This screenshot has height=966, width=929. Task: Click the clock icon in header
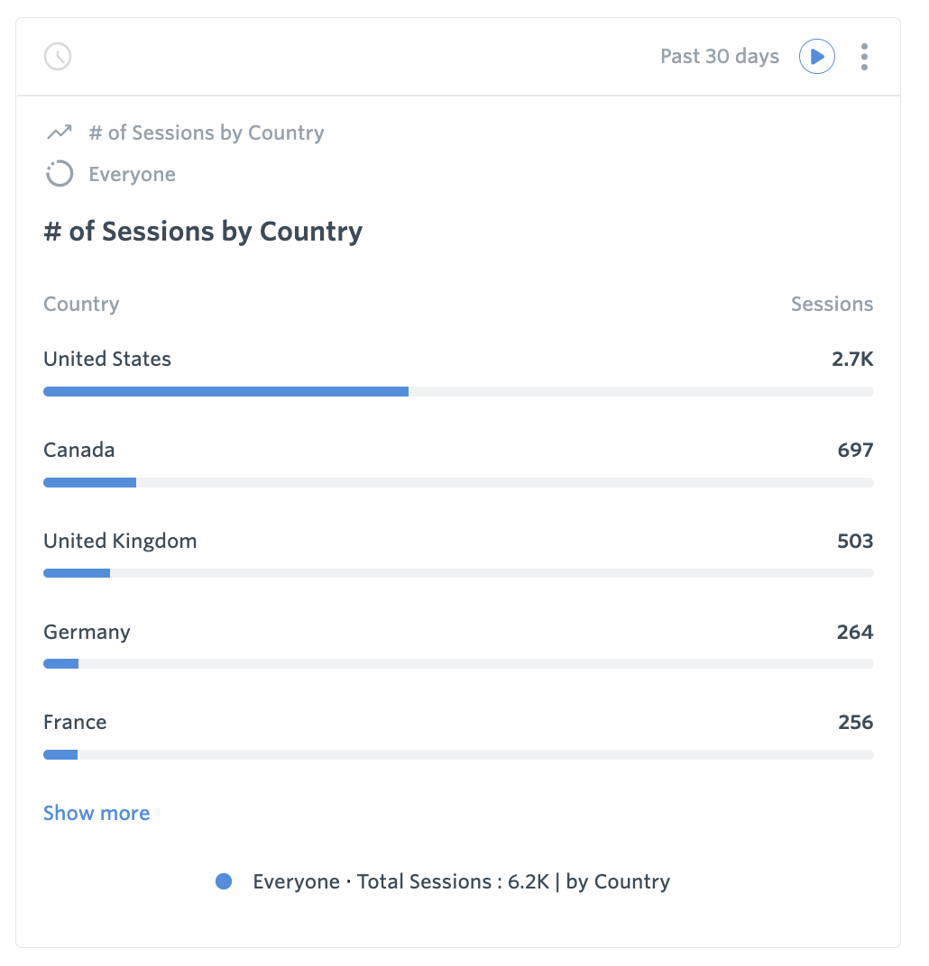click(58, 57)
